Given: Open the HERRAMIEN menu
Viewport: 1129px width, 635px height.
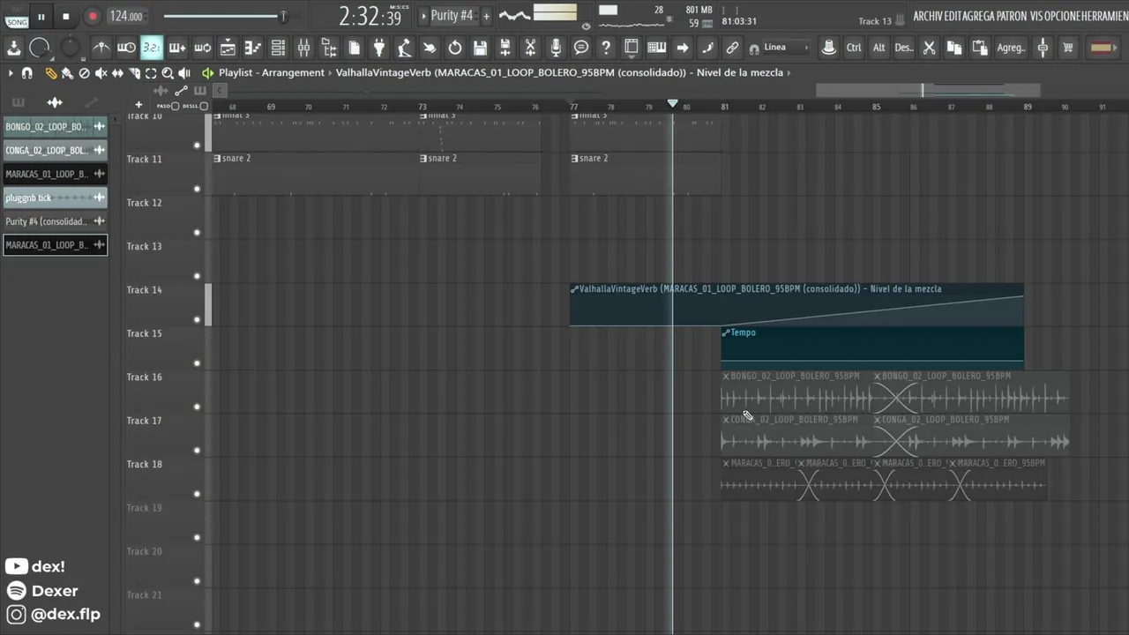Looking at the screenshot, I should tap(1104, 16).
